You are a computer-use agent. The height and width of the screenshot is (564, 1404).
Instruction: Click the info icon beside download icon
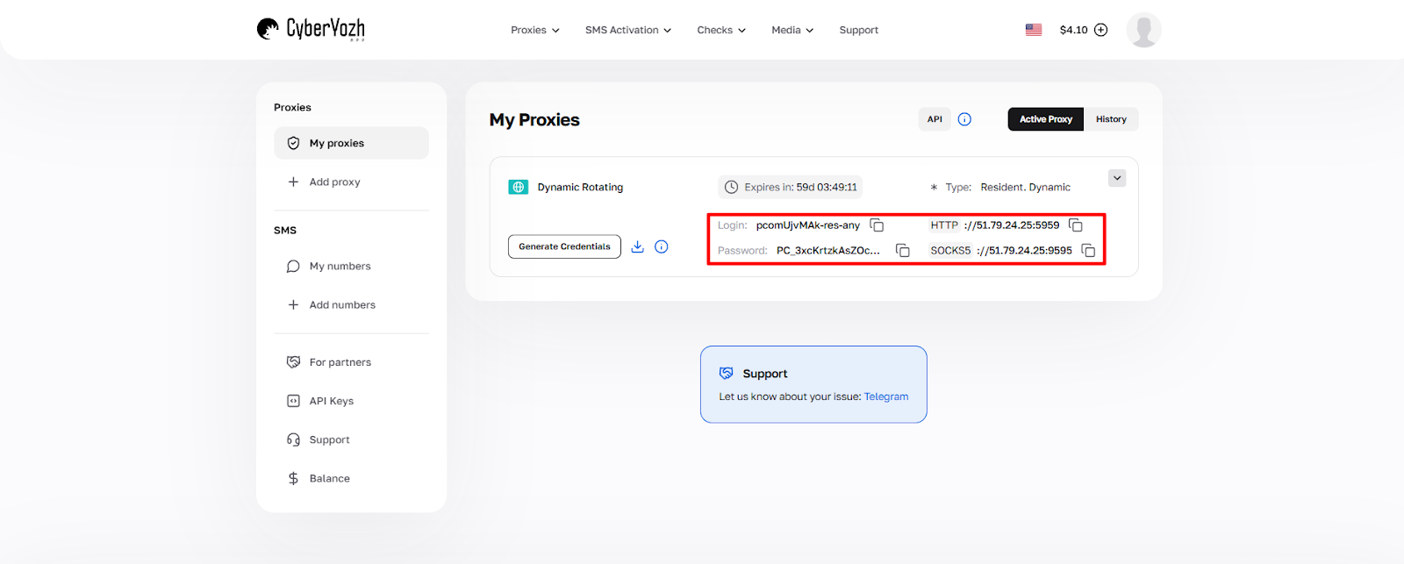(662, 246)
